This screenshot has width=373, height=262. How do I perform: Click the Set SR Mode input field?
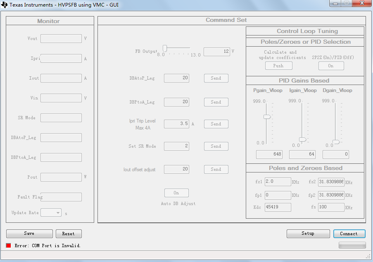tap(176, 146)
